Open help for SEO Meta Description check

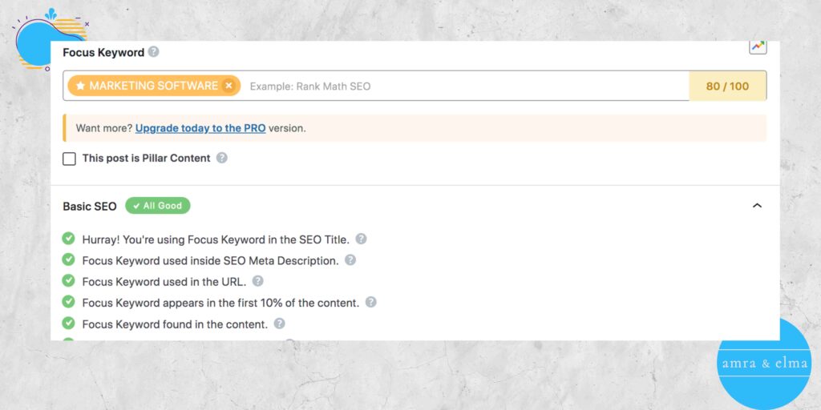pyautogui.click(x=350, y=260)
